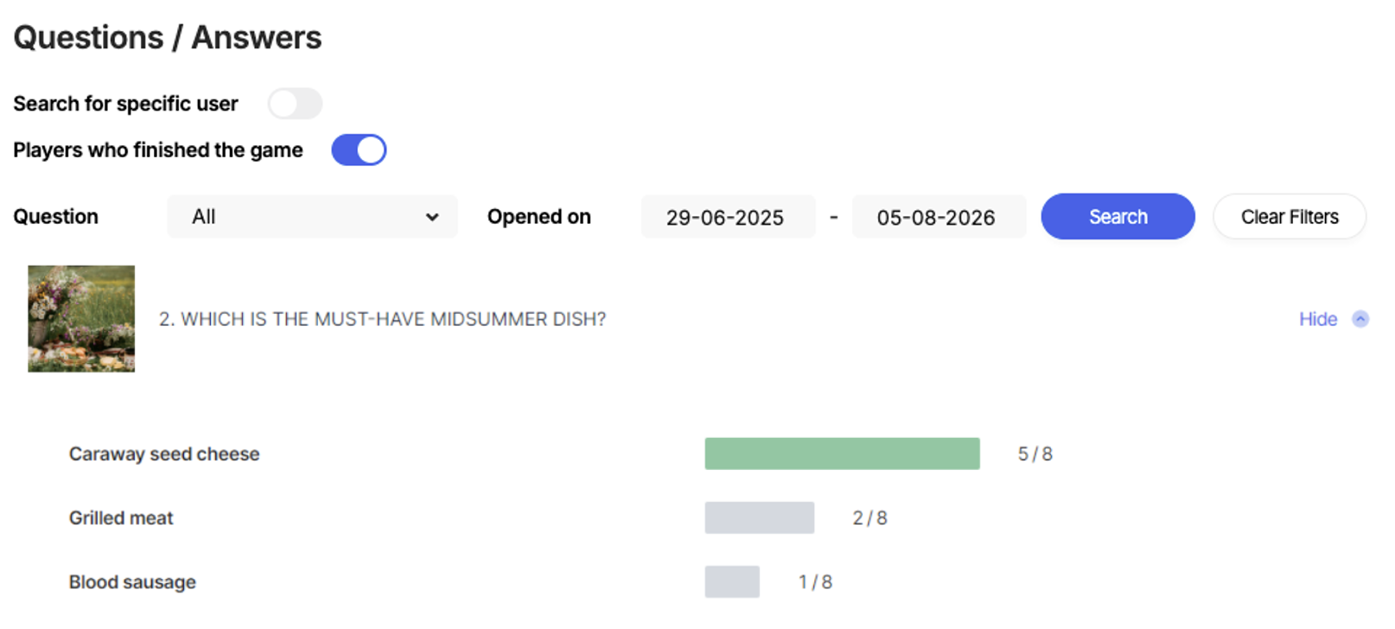This screenshot has width=1395, height=629.
Task: Click the Hide link for question 2
Action: (1318, 319)
